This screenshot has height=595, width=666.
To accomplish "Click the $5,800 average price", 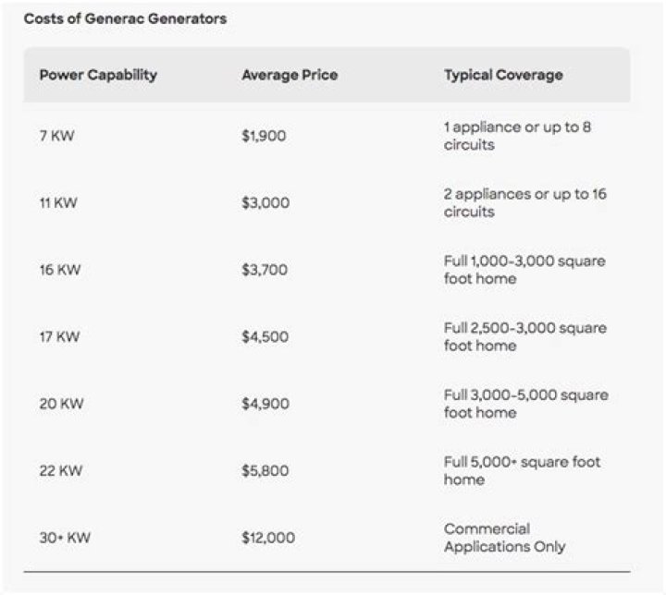I will tap(265, 471).
